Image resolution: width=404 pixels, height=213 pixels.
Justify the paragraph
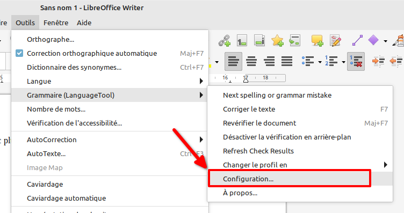pos(287,61)
